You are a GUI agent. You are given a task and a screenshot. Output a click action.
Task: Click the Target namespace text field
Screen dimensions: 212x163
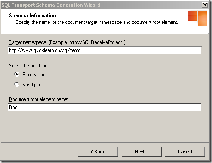point(105,50)
